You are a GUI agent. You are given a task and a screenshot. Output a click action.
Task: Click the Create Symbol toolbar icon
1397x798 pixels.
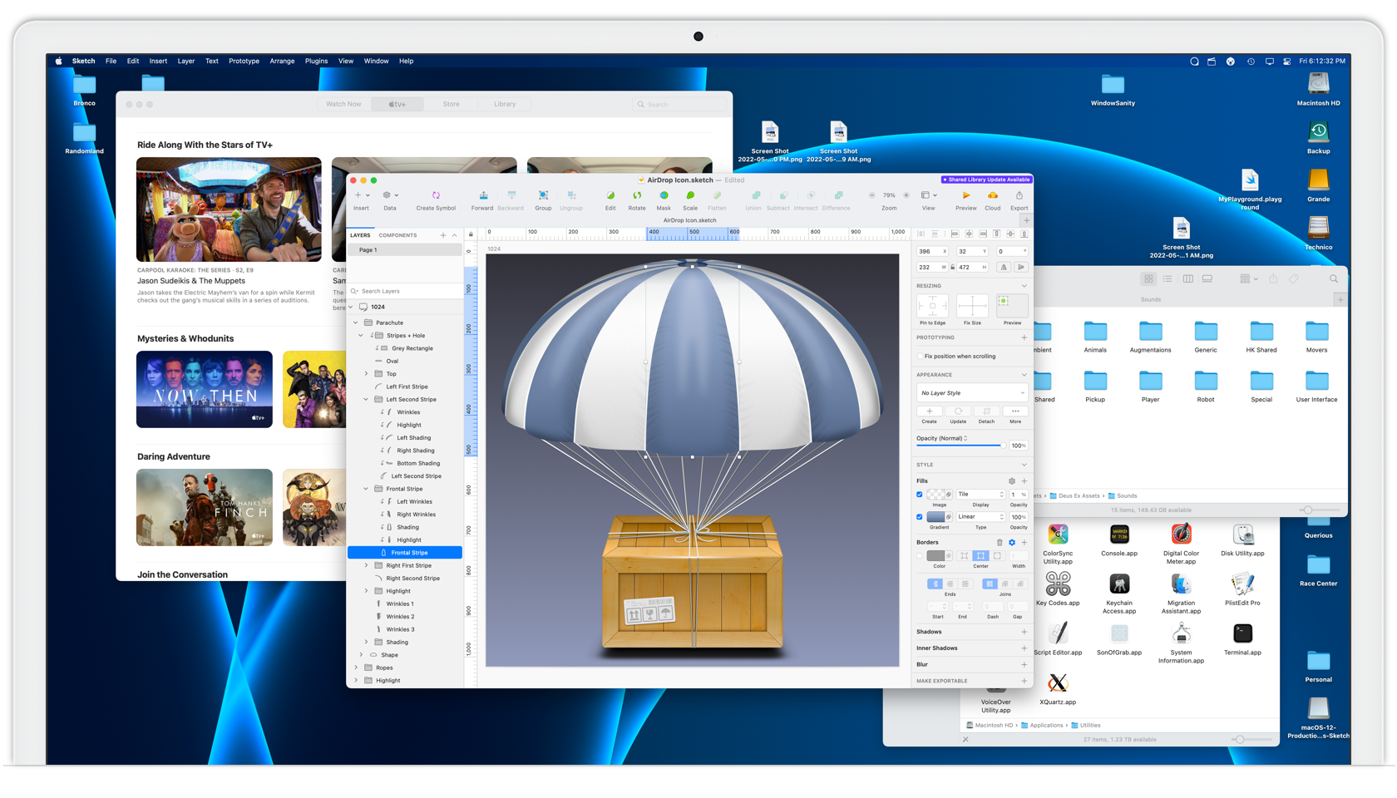pos(436,196)
